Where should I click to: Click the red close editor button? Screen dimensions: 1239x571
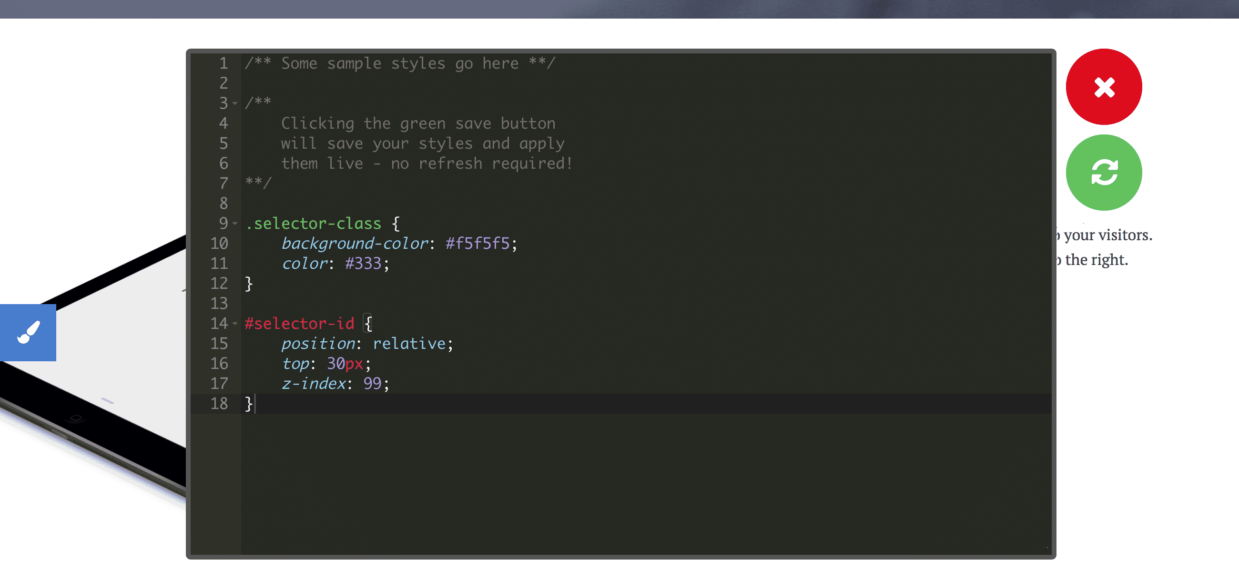[x=1103, y=87]
